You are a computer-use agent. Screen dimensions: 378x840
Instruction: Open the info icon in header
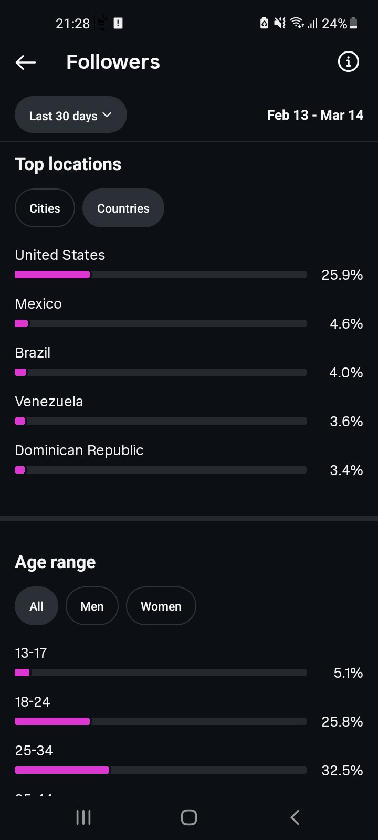click(348, 62)
